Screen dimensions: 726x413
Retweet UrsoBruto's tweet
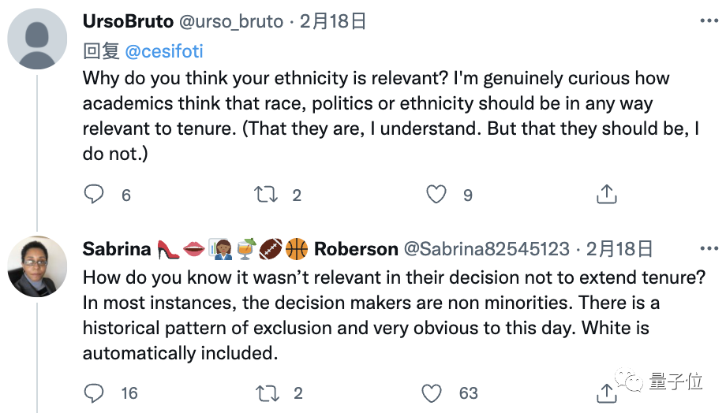pyautogui.click(x=266, y=194)
